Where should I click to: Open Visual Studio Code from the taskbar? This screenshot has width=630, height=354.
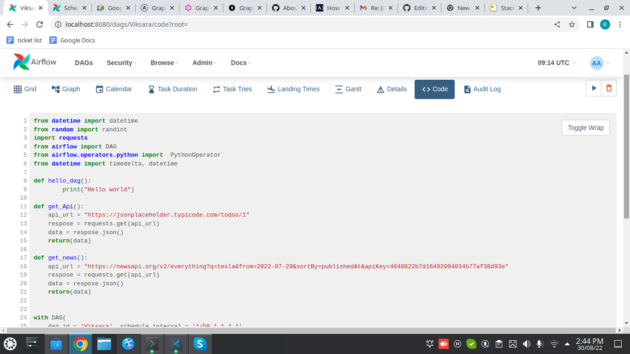pyautogui.click(x=176, y=344)
